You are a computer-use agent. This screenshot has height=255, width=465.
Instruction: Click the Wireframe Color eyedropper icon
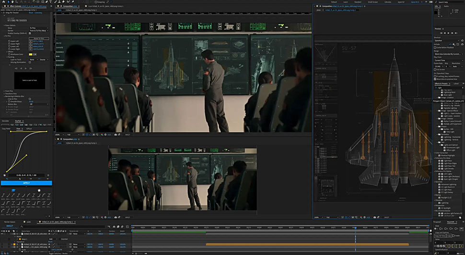tap(35, 54)
